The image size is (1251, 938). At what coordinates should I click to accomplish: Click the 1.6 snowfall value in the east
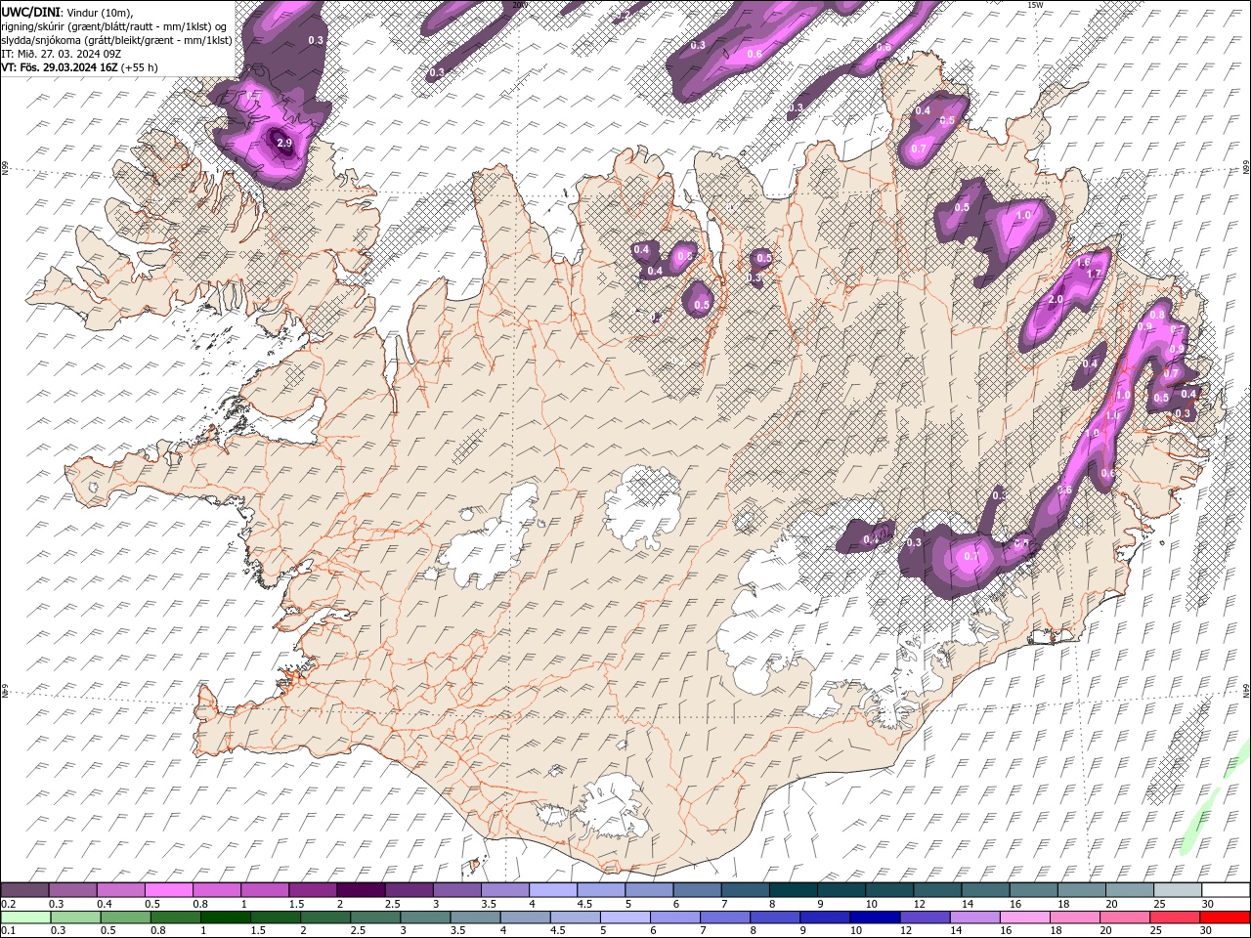(1083, 263)
